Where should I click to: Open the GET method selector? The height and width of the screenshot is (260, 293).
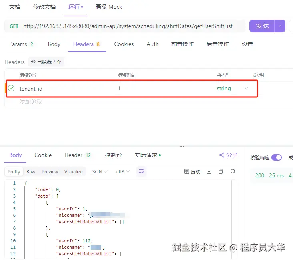point(14,26)
